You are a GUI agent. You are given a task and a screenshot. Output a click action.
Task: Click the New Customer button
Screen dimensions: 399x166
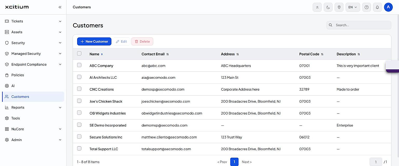click(94, 42)
